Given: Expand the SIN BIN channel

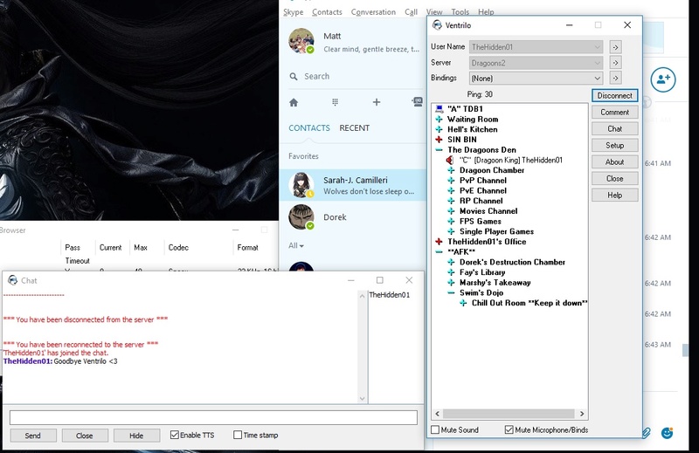Looking at the screenshot, I should coord(439,140).
